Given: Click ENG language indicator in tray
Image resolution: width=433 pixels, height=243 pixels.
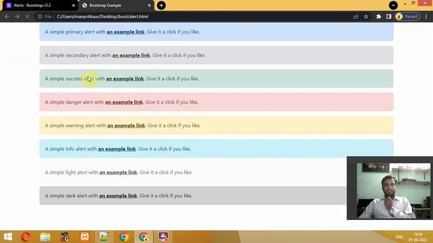Looking at the screenshot, I should [x=399, y=237].
